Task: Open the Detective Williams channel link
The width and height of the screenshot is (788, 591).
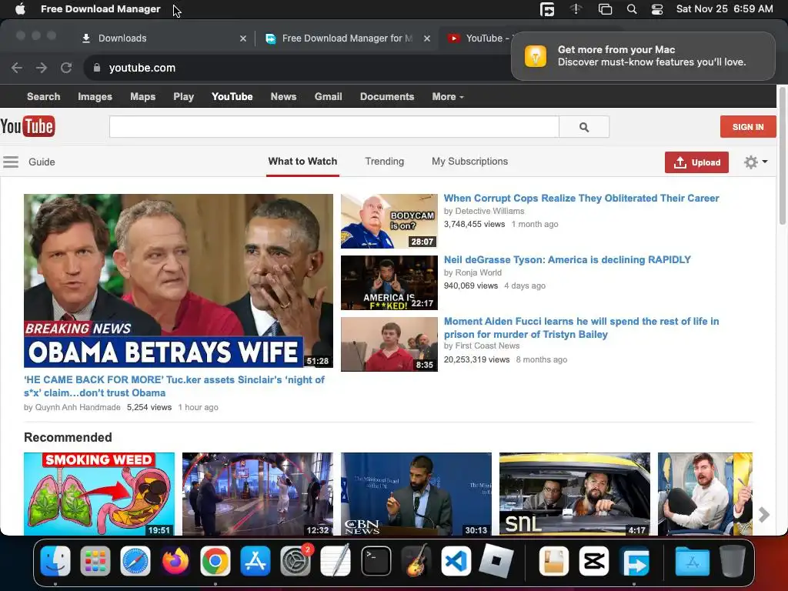Action: click(489, 211)
